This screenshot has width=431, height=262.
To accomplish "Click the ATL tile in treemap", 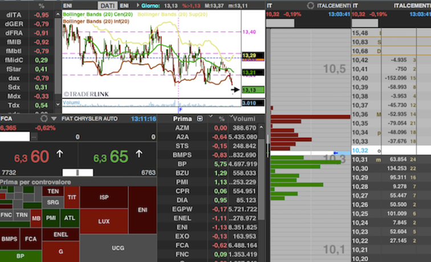I will [x=70, y=218].
